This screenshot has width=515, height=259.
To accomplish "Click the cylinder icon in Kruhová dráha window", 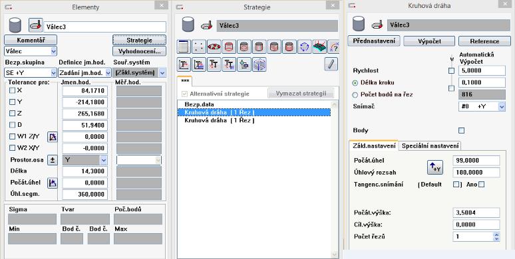I will click(x=359, y=24).
